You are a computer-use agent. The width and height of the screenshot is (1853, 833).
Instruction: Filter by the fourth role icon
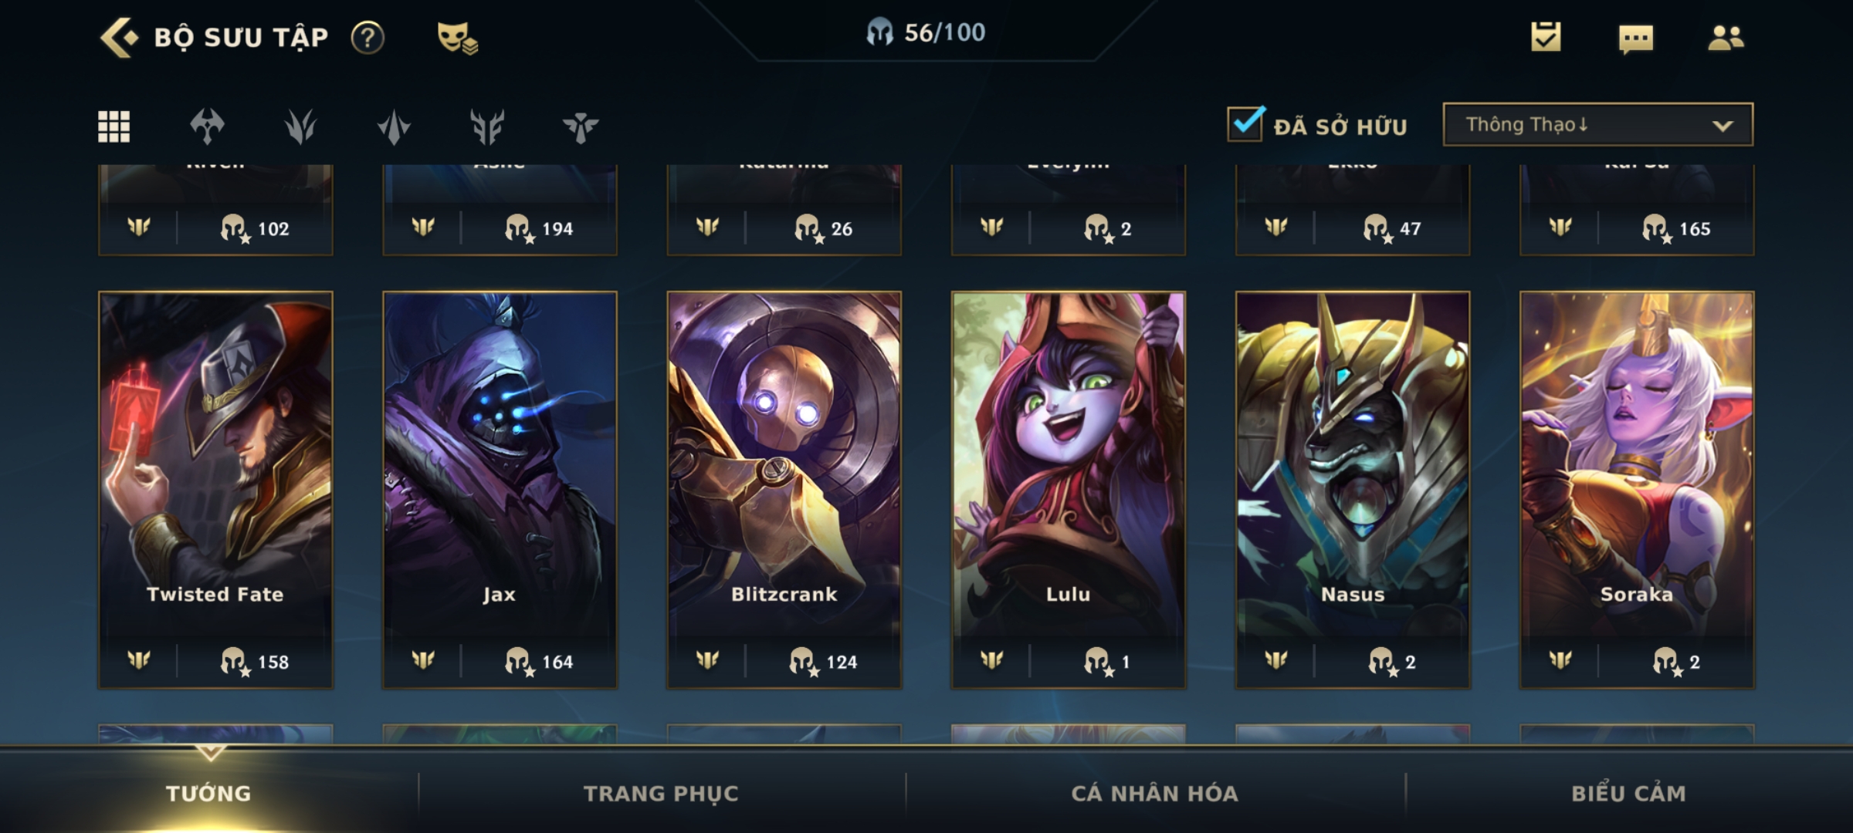(x=487, y=126)
